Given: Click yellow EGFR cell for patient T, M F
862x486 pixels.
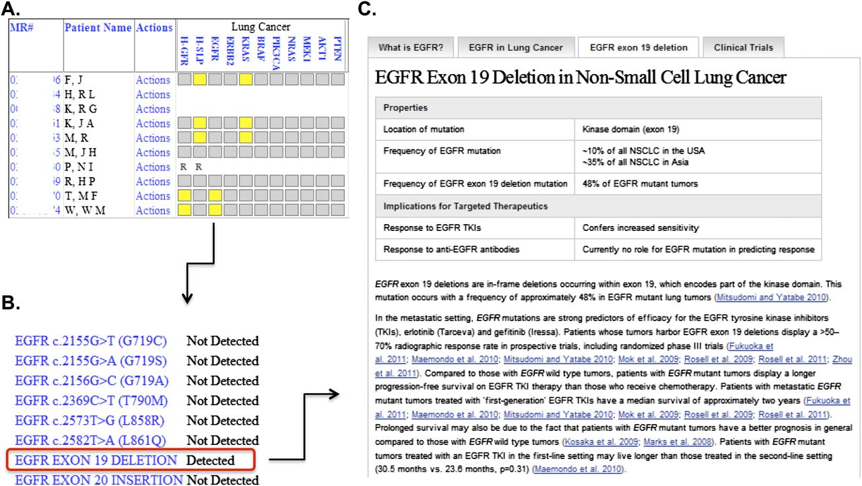Looking at the screenshot, I should (215, 196).
